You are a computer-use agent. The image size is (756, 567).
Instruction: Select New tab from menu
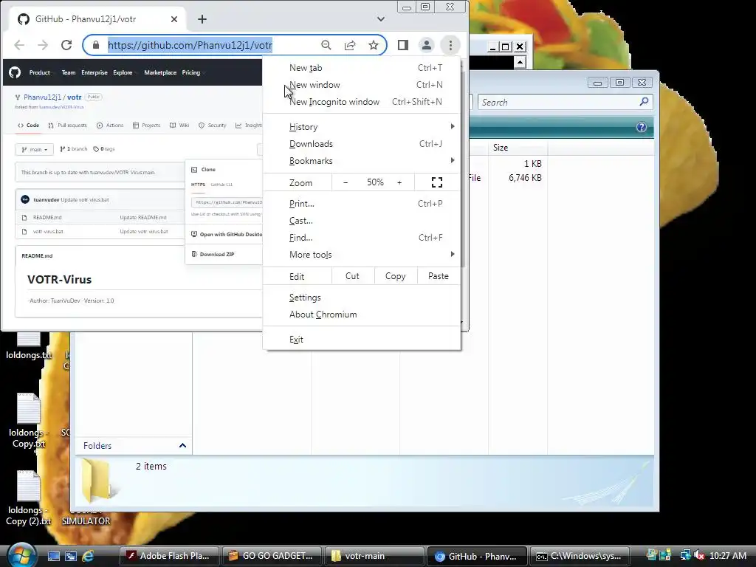click(x=362, y=68)
